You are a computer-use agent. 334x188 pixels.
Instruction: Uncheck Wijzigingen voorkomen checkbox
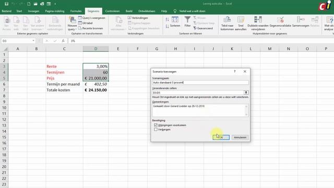pyautogui.click(x=156, y=125)
